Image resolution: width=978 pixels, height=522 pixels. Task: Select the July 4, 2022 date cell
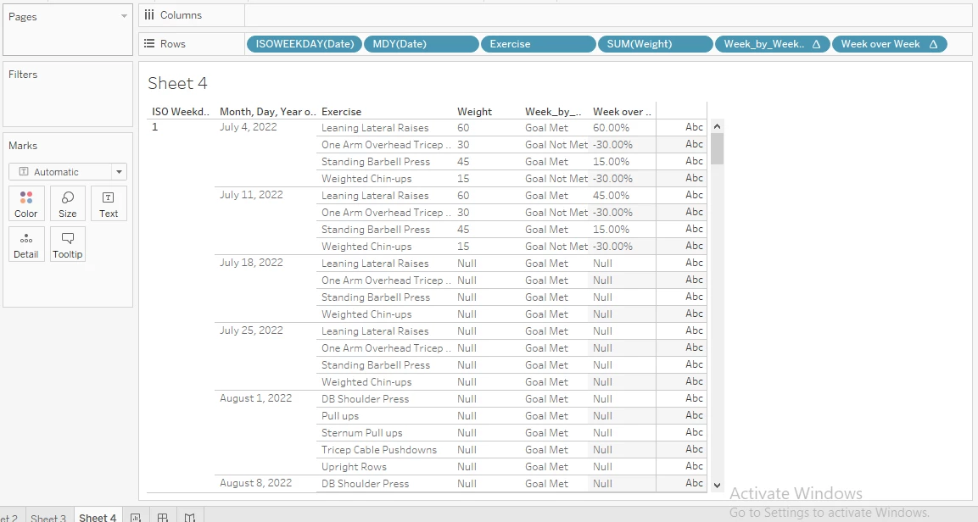248,127
